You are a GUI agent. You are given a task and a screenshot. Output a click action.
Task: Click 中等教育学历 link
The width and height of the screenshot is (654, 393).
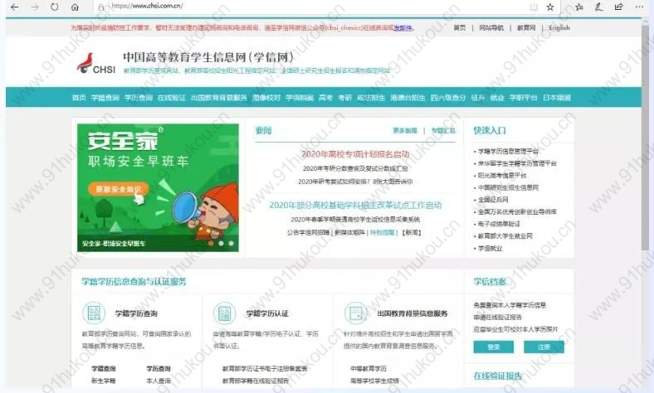pyautogui.click(x=368, y=368)
